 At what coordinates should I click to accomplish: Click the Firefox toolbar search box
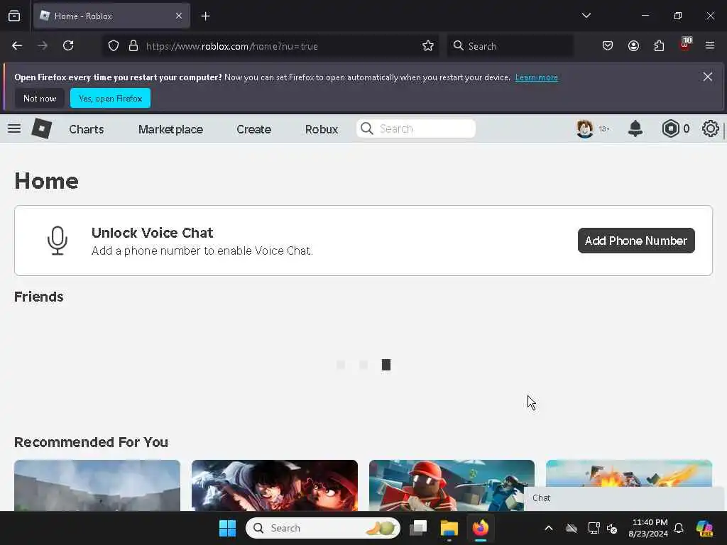(510, 46)
